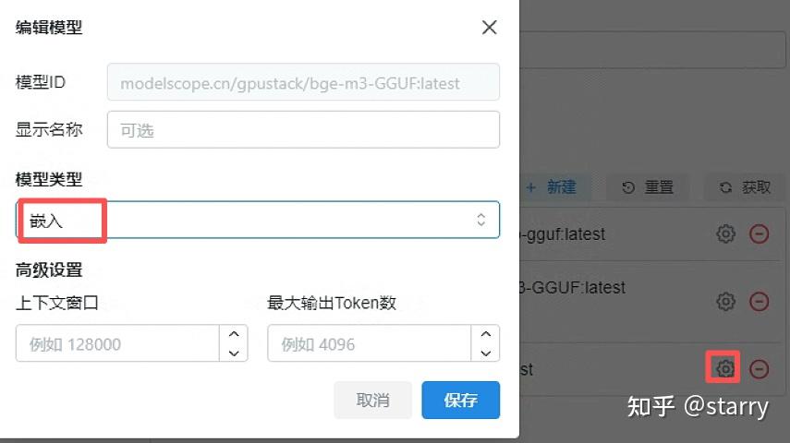Decrease 上下文窗口 value with down arrow

pos(234,353)
